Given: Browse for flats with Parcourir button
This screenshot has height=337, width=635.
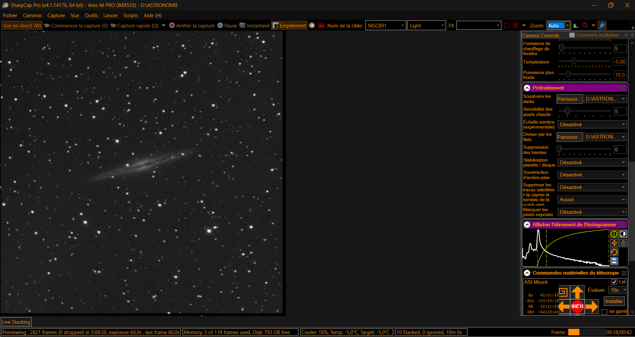Looking at the screenshot, I should pos(569,137).
